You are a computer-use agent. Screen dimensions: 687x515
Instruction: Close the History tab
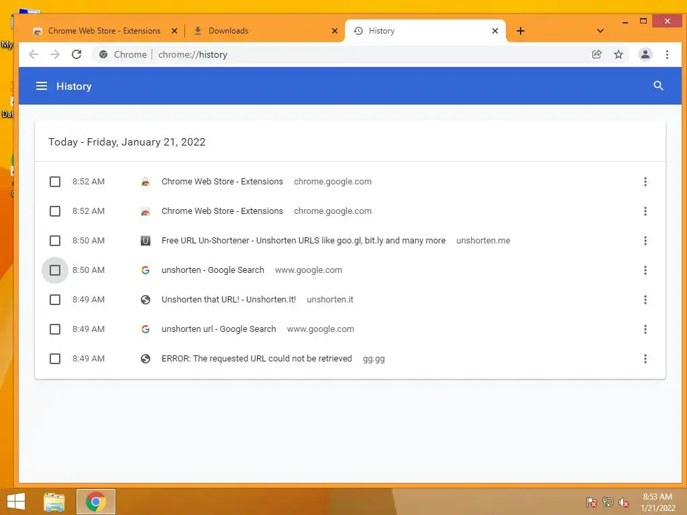[x=494, y=31]
